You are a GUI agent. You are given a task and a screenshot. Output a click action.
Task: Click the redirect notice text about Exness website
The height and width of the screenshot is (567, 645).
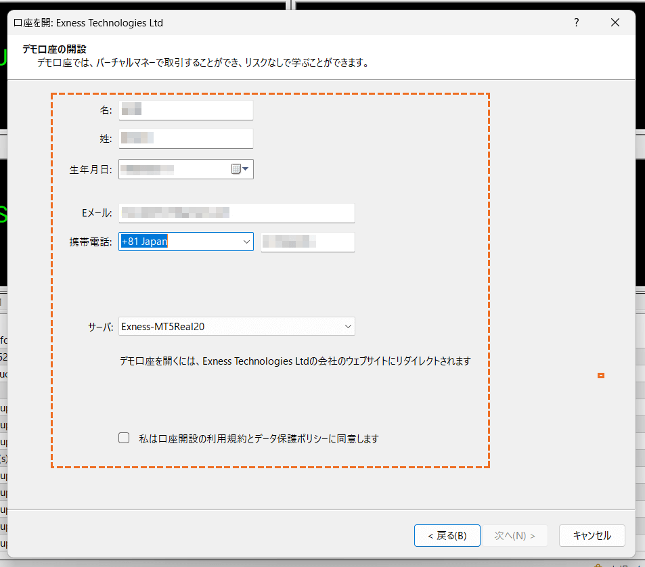coord(295,361)
